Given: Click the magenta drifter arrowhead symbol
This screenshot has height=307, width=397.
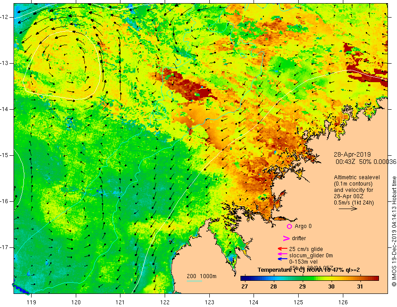Looking at the screenshot, I should 286,238.
